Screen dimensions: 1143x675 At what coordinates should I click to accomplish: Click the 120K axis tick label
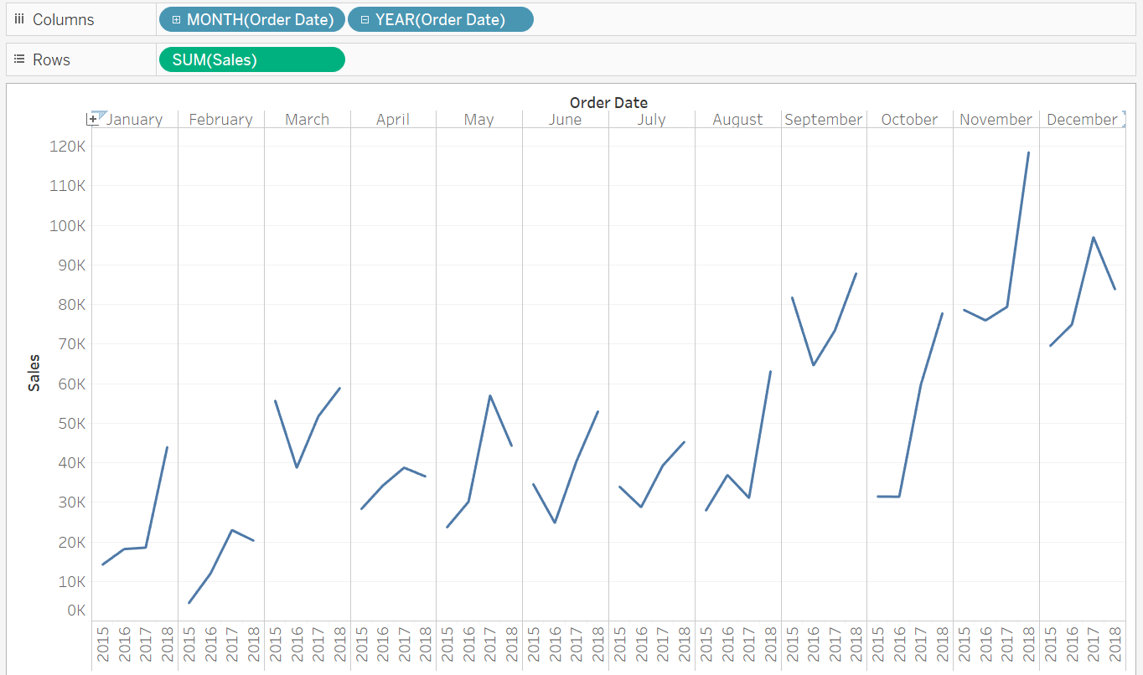click(x=69, y=147)
